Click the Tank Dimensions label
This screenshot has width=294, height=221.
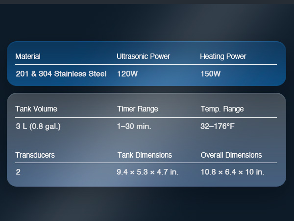pyautogui.click(x=145, y=155)
